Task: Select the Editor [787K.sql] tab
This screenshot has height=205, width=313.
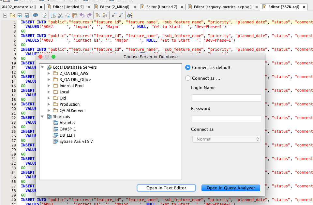Action: coord(284,7)
